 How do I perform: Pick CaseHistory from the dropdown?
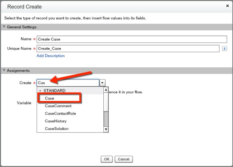pos(56,121)
